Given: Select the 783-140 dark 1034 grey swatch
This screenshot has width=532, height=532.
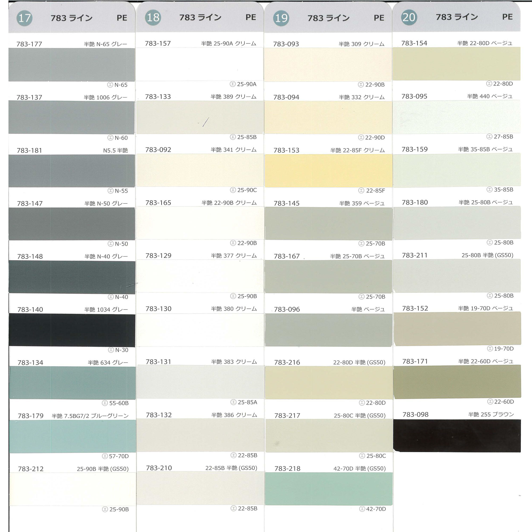Looking at the screenshot, I should click(x=72, y=330).
